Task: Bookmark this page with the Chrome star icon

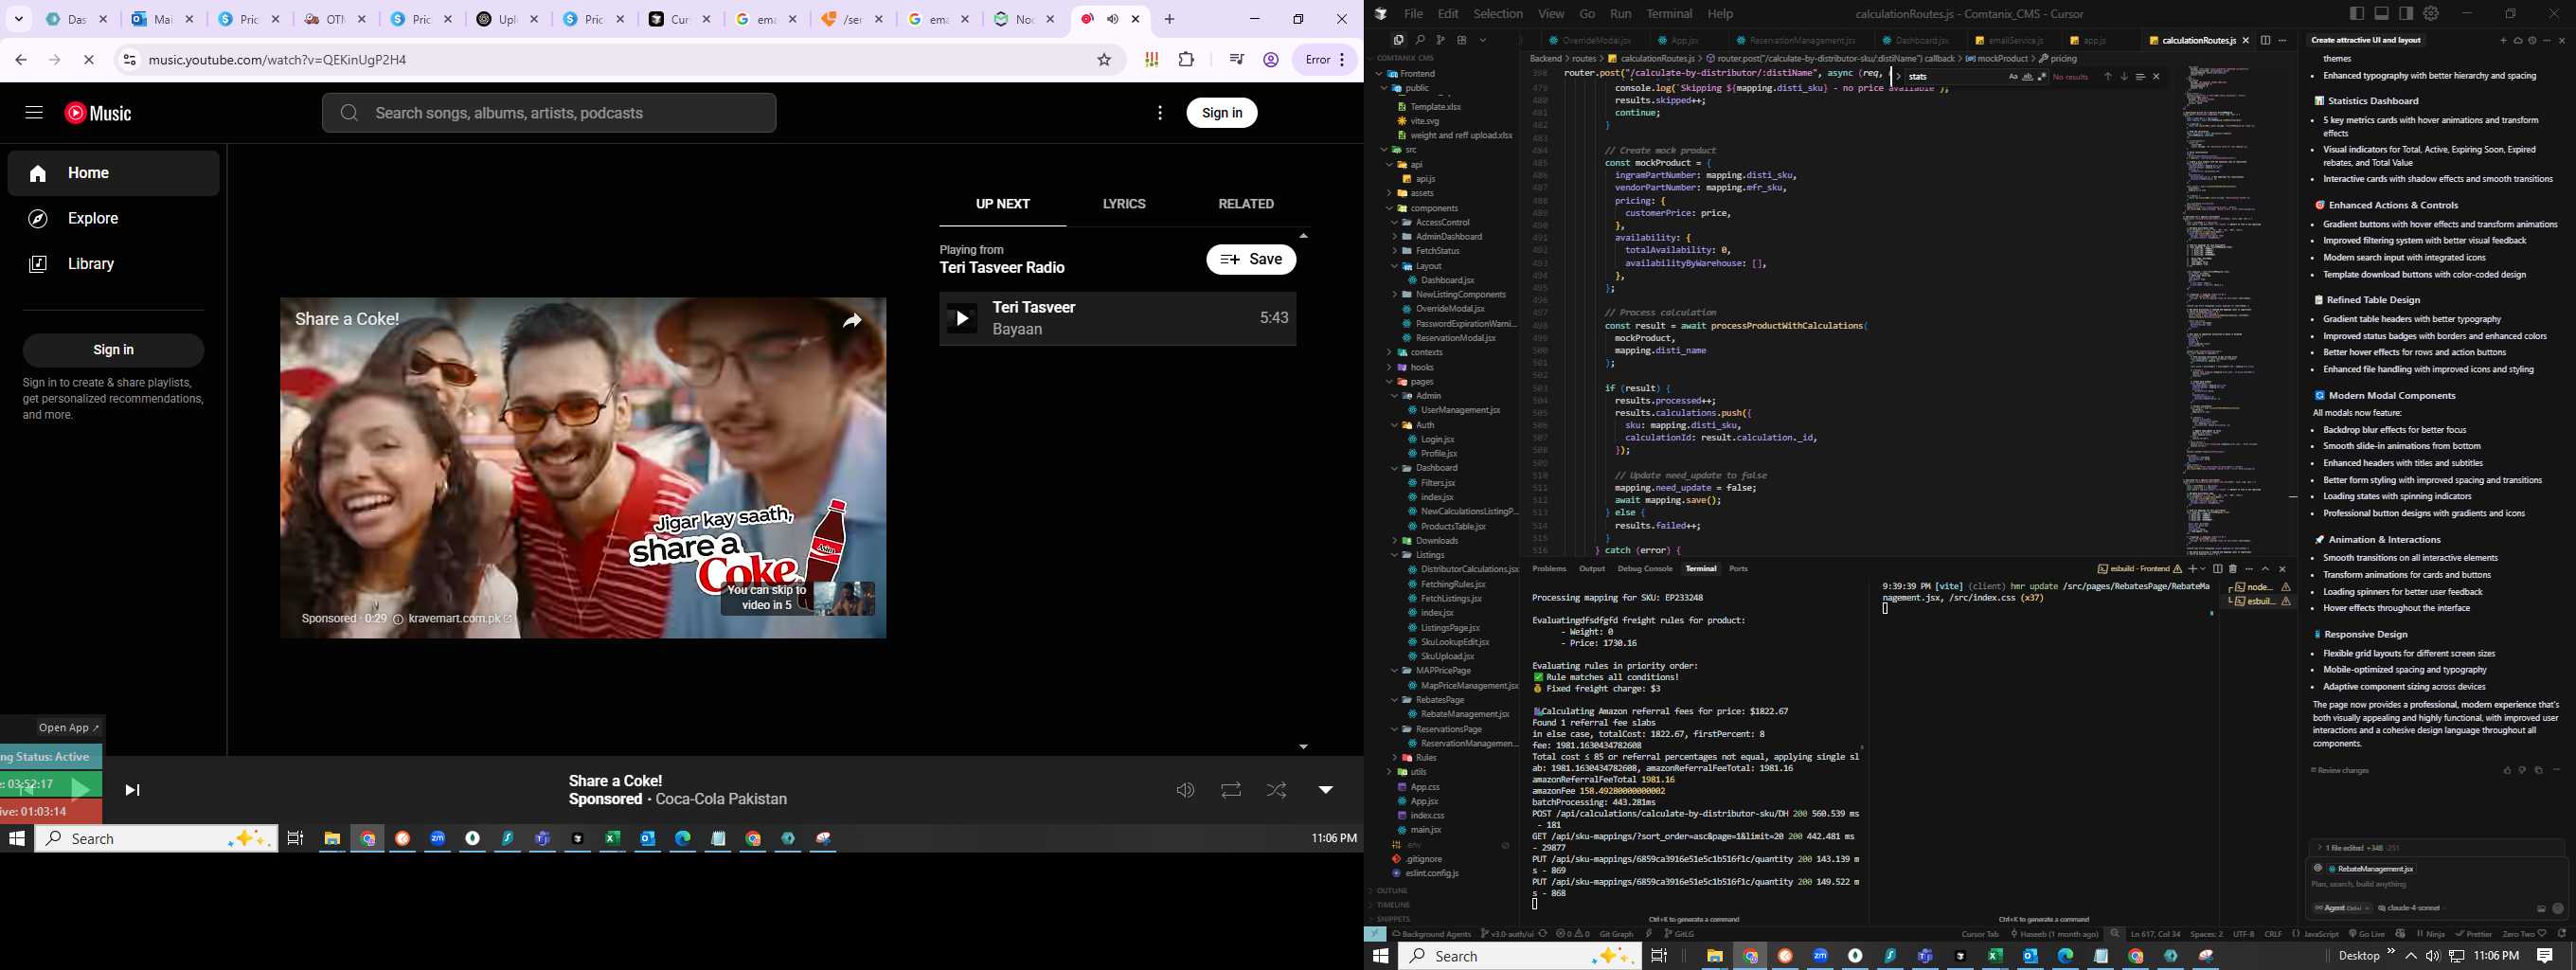Action: 1104,60
